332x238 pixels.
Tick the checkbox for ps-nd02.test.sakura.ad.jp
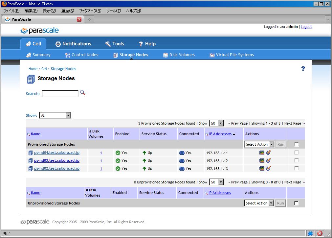point(297,168)
